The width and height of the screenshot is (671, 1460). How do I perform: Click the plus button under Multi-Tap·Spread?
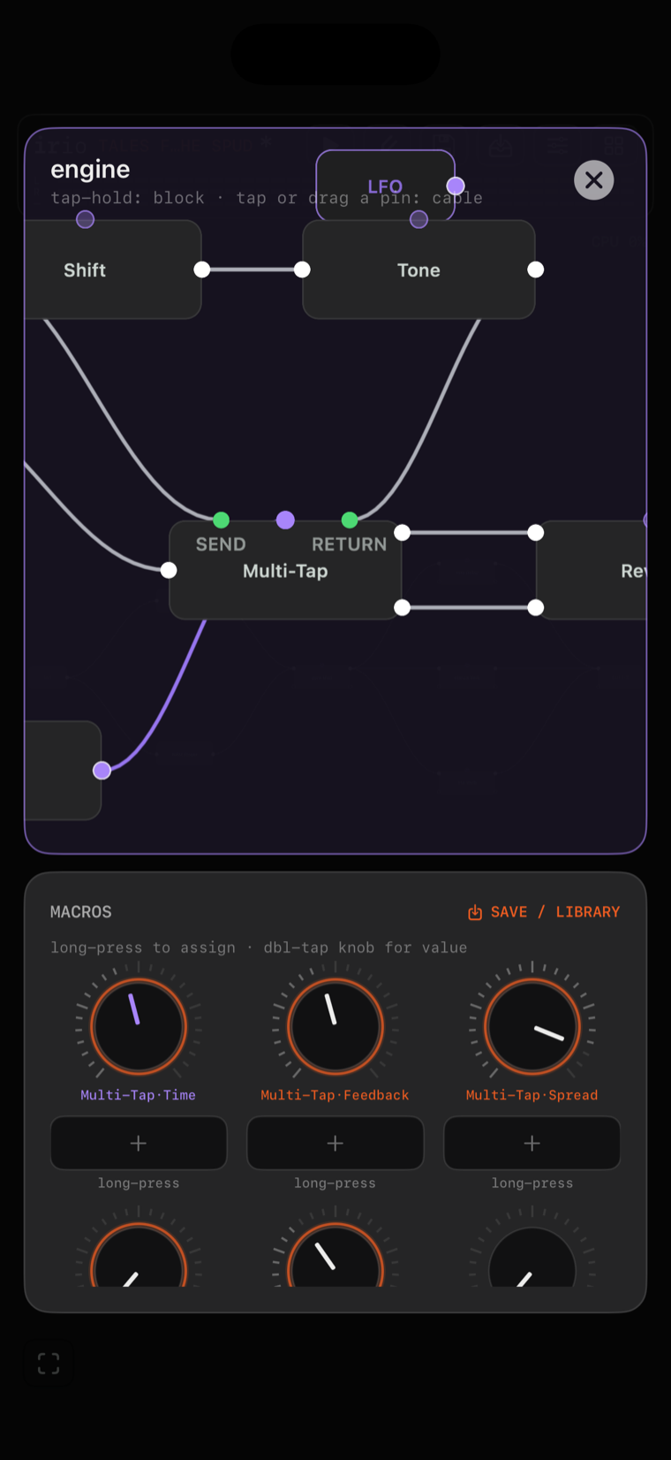pyautogui.click(x=532, y=1143)
